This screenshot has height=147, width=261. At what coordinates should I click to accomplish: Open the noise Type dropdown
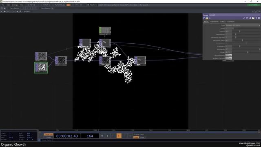point(243,25)
